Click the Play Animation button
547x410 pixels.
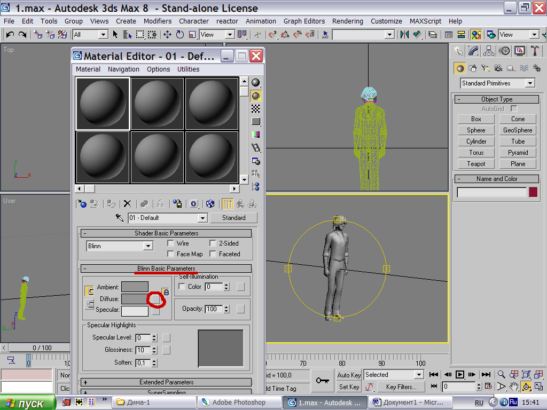(460, 374)
